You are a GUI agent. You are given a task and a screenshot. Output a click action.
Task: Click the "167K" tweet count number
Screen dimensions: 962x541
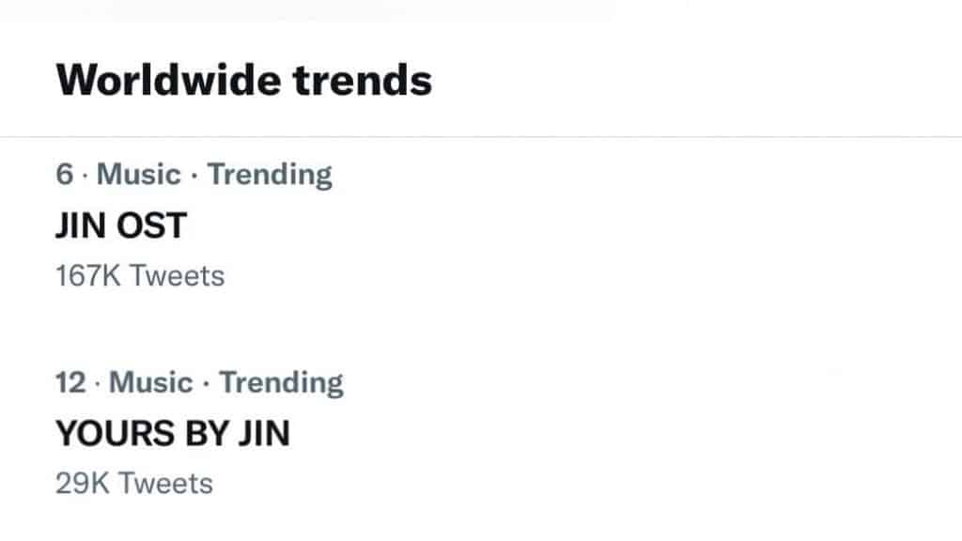click(x=88, y=276)
